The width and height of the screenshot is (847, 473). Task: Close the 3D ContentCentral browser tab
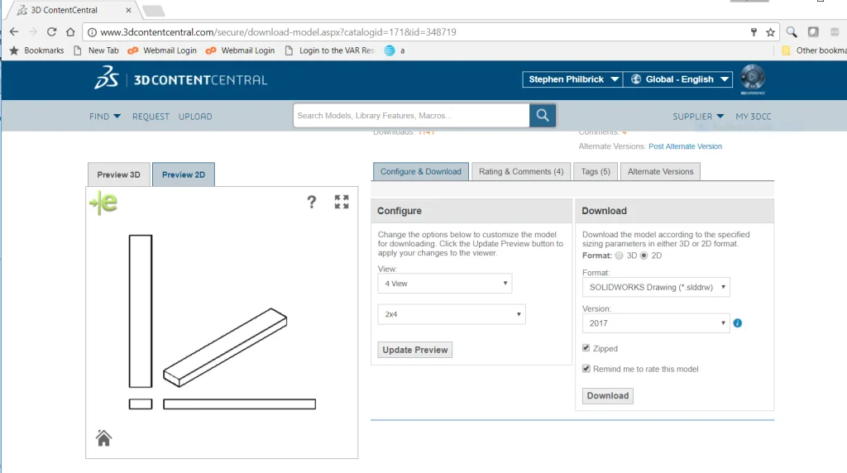point(128,10)
